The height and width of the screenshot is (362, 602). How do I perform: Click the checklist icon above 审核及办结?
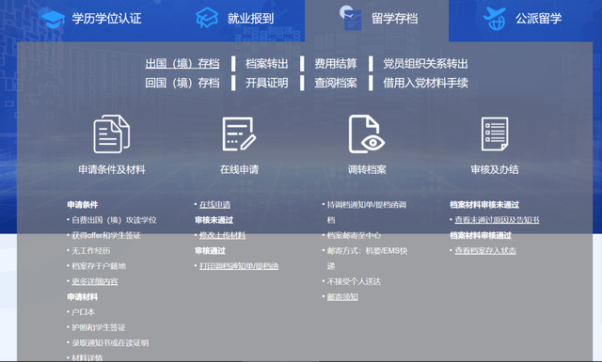click(495, 134)
